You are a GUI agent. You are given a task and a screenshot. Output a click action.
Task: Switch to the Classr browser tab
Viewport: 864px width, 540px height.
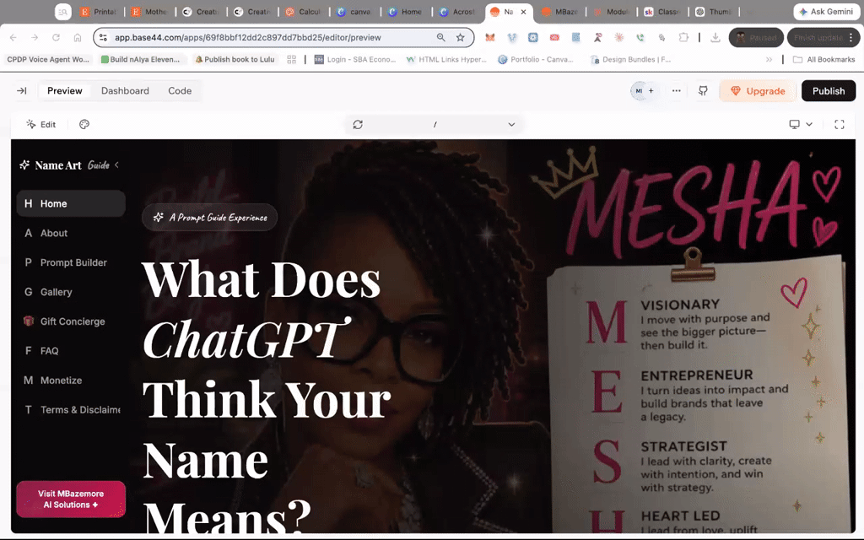click(663, 12)
